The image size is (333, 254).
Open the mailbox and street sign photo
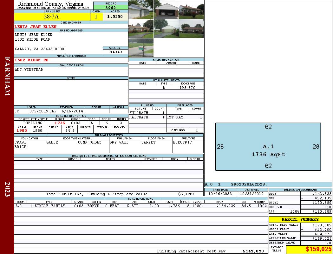141,48
